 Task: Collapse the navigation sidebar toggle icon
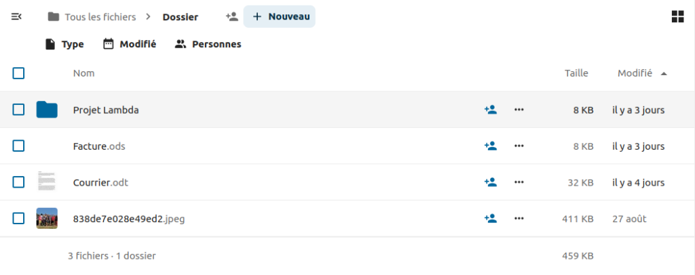pyautogui.click(x=17, y=17)
